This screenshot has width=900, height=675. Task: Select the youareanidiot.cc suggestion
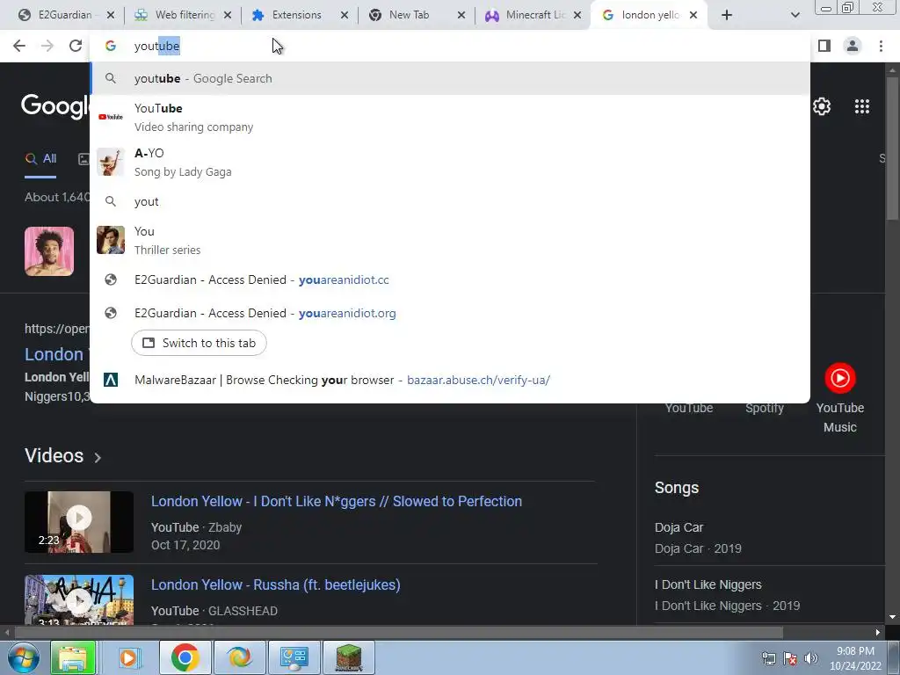[451, 279]
